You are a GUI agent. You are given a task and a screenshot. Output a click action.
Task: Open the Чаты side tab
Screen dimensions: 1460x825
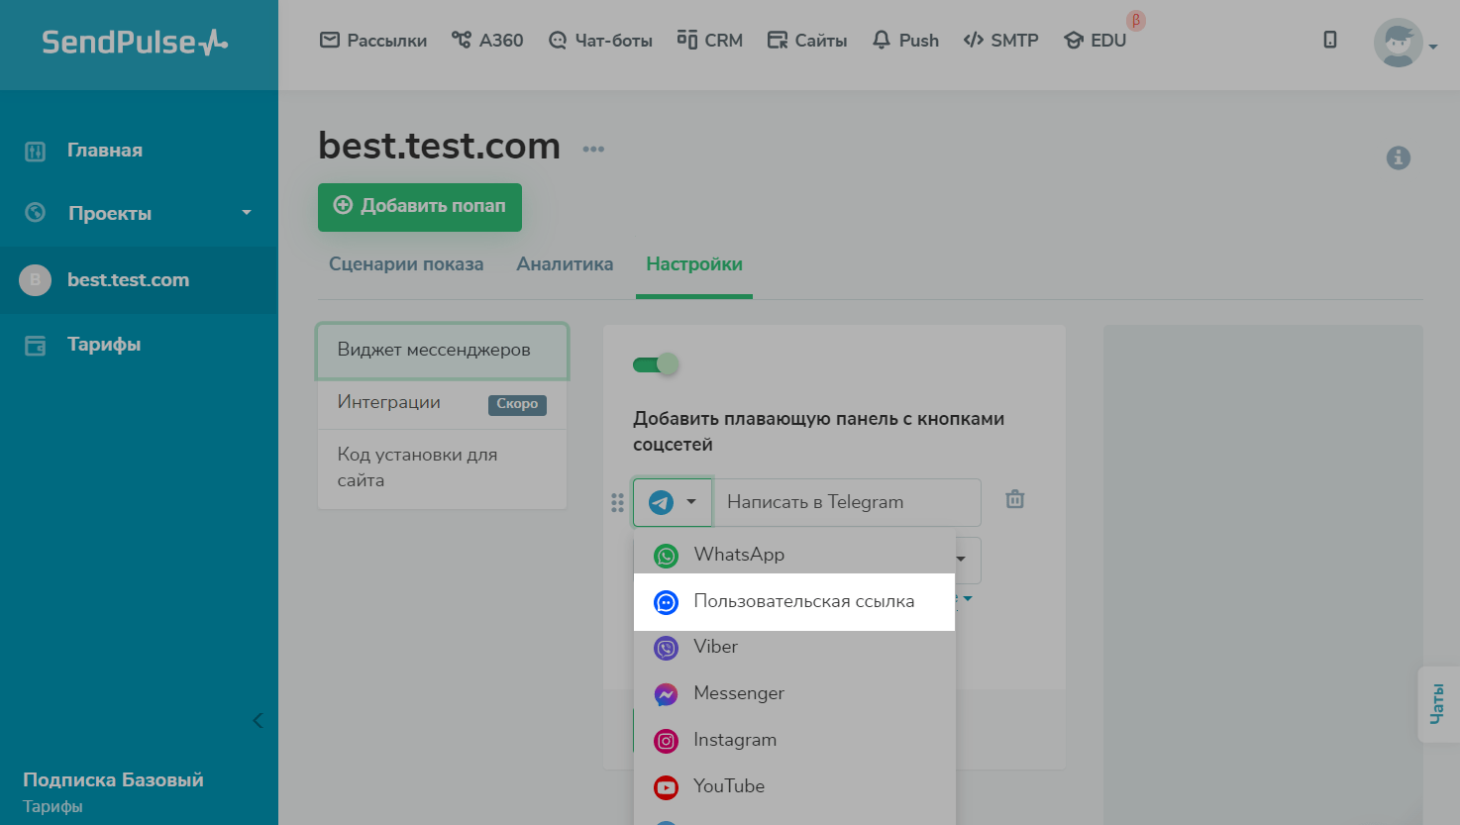click(x=1438, y=704)
